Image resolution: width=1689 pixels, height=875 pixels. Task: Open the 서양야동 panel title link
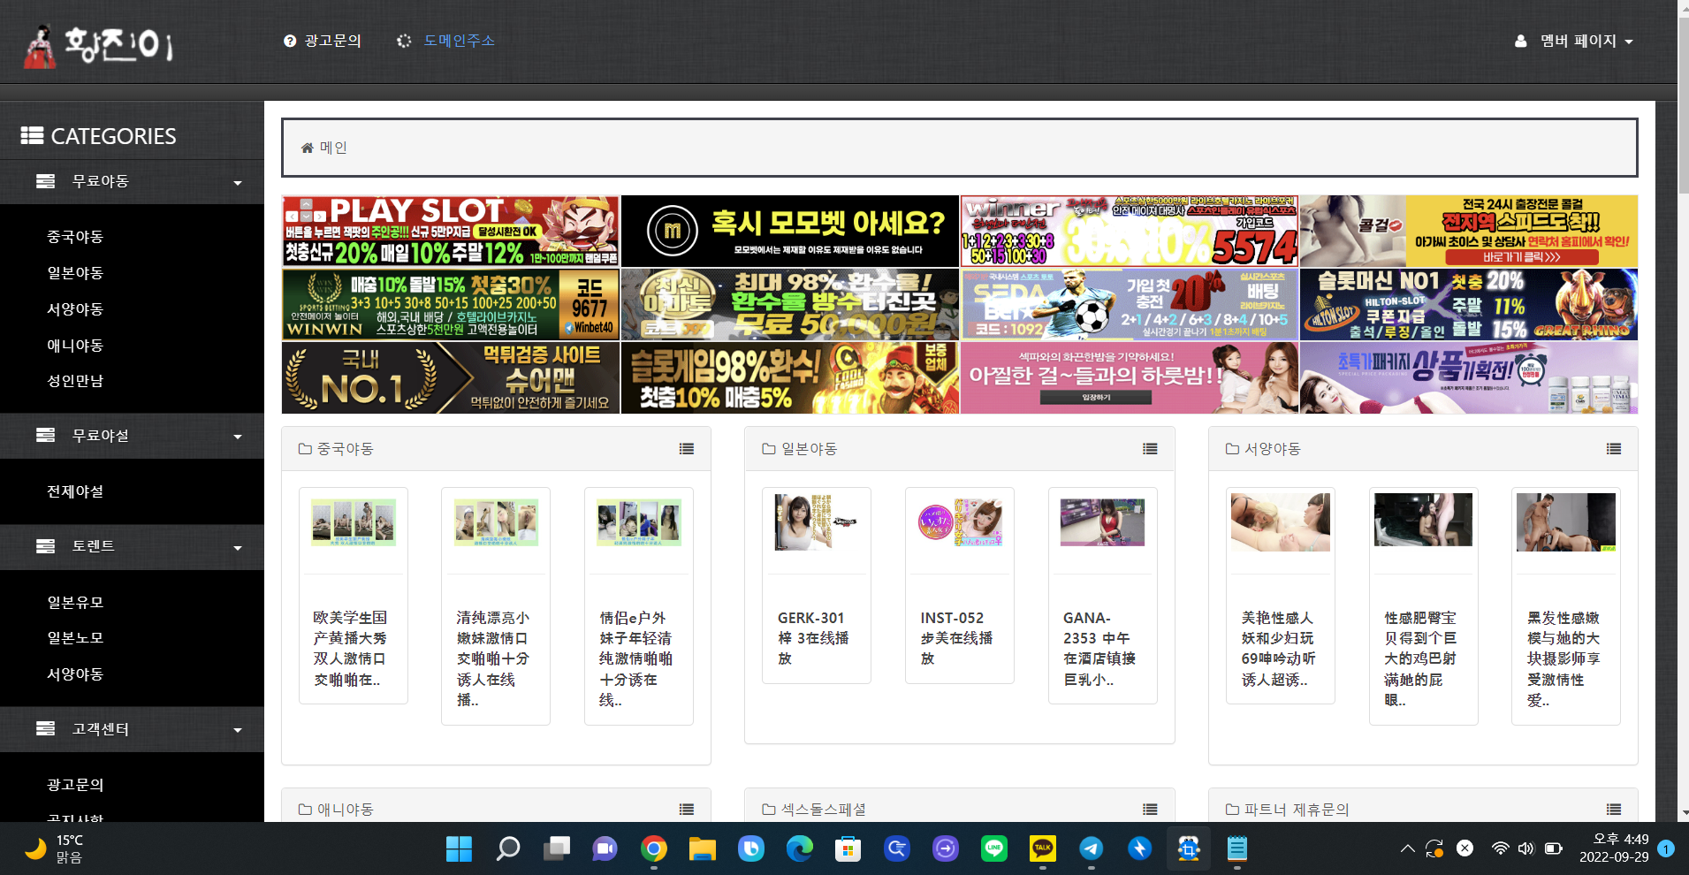(1272, 449)
